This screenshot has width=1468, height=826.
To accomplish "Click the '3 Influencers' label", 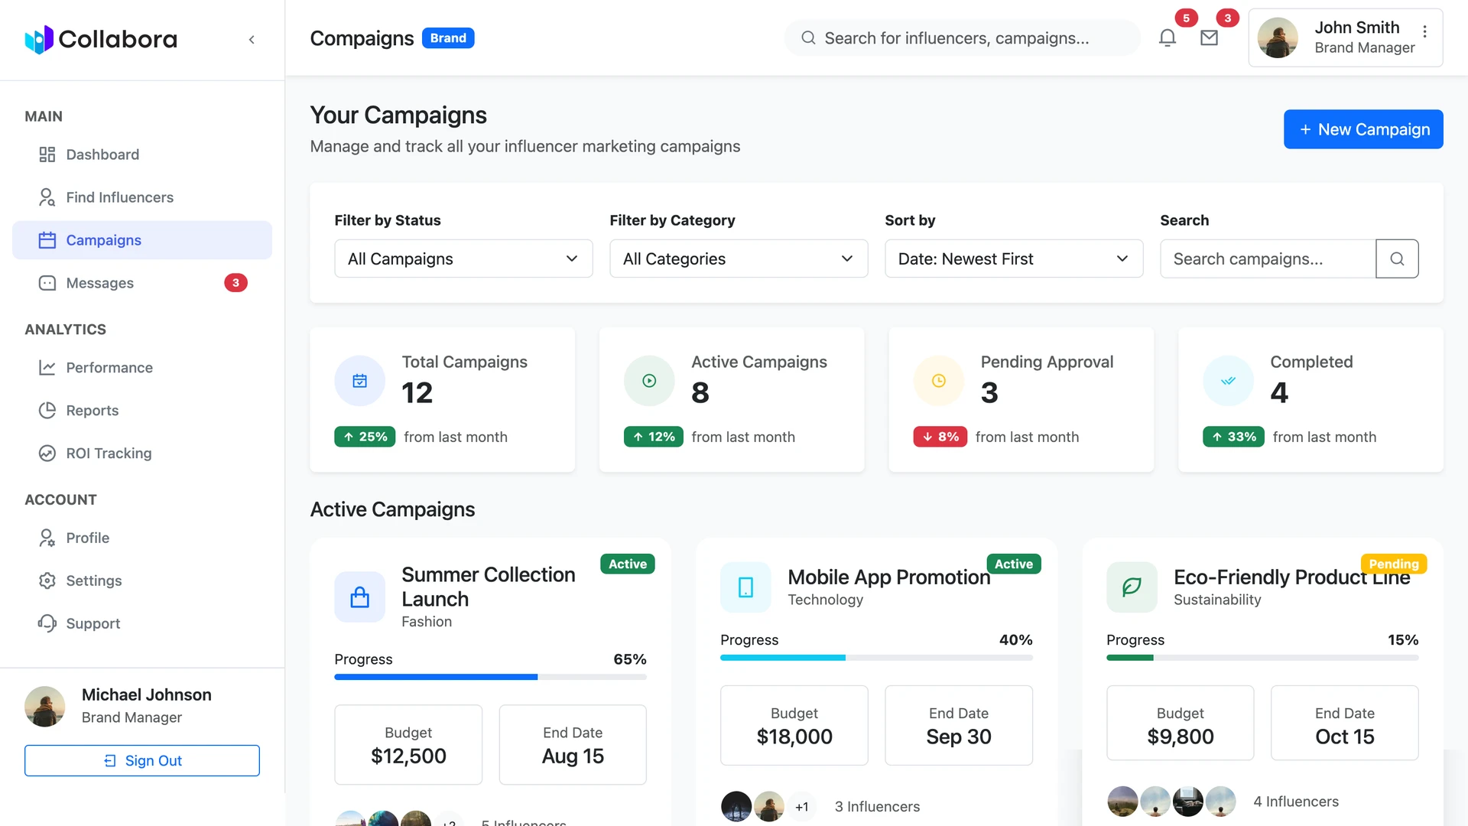I will (x=877, y=806).
